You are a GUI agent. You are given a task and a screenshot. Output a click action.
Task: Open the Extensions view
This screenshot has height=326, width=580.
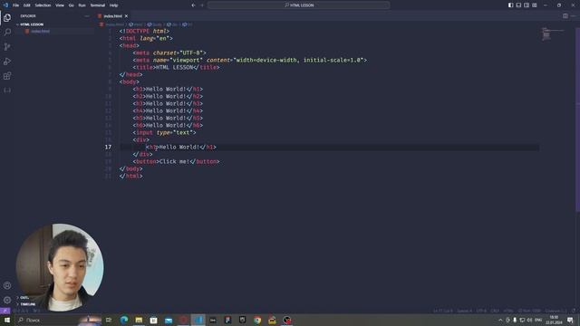7,76
